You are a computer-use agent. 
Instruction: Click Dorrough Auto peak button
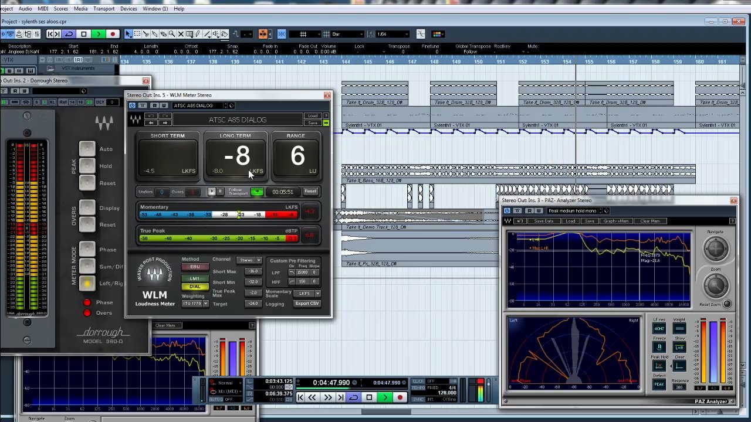87,149
